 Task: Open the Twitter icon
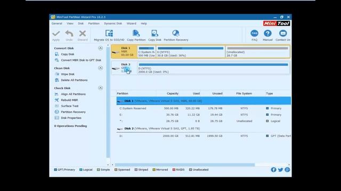pyautogui.click(x=281, y=170)
